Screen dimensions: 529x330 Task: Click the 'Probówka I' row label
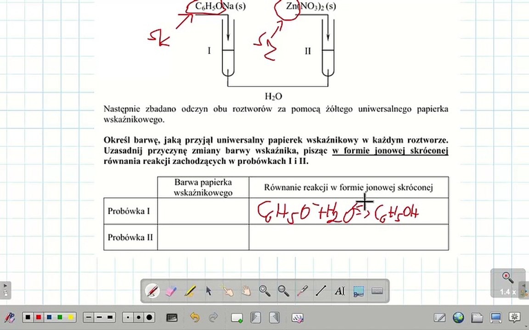(x=129, y=211)
